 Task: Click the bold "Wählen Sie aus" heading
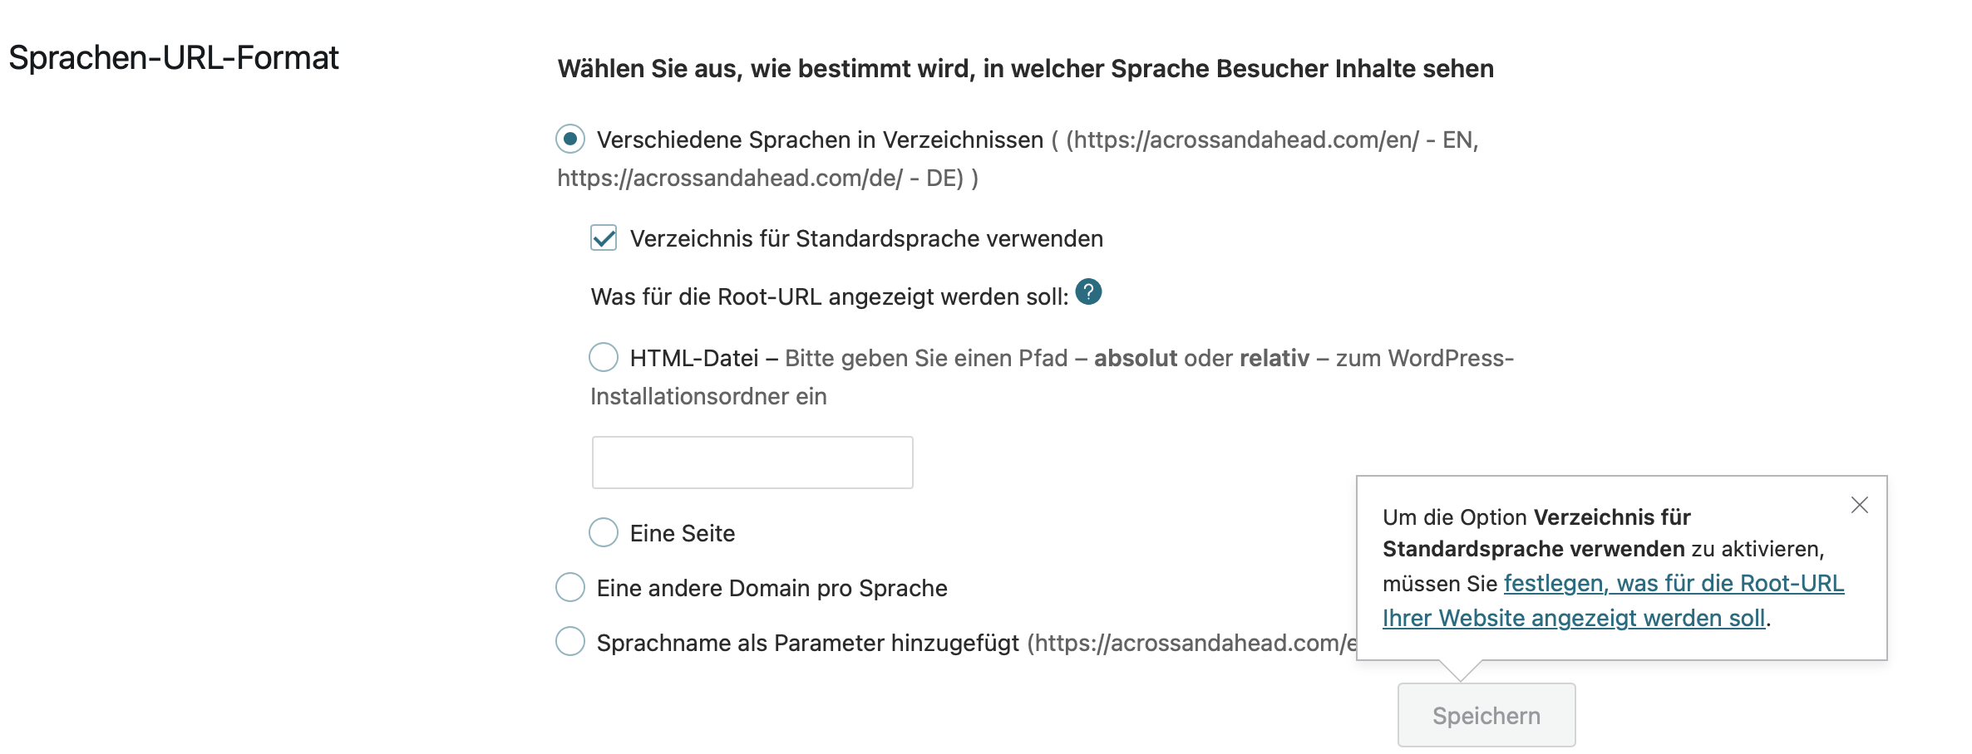click(1025, 69)
